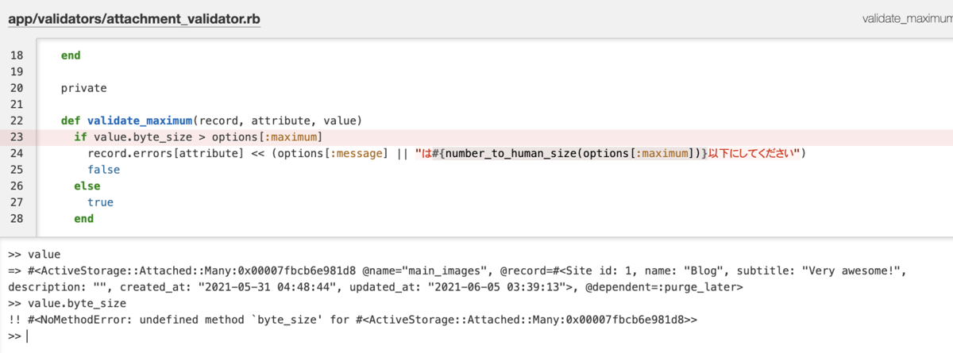Select the false return value on line 25
953x353 pixels.
(x=104, y=170)
